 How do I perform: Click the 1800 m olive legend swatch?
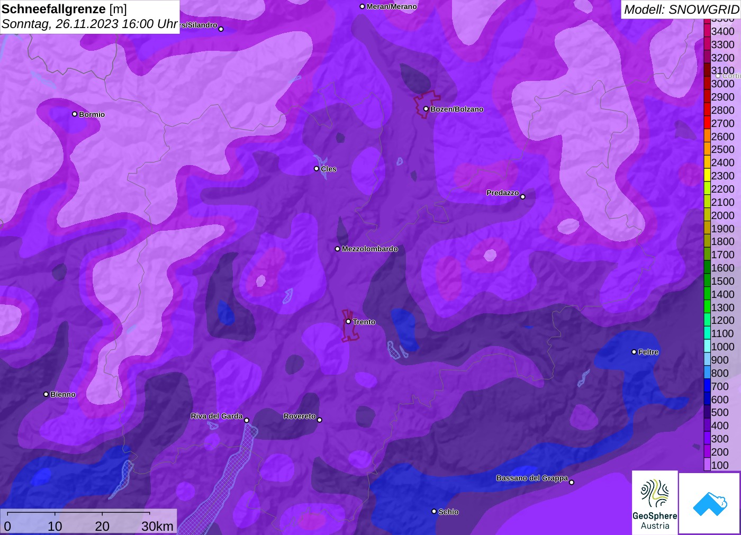click(x=707, y=241)
